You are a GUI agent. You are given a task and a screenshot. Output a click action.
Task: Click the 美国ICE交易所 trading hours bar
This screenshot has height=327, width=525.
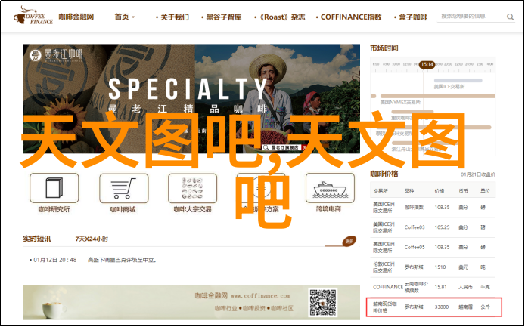458,81
